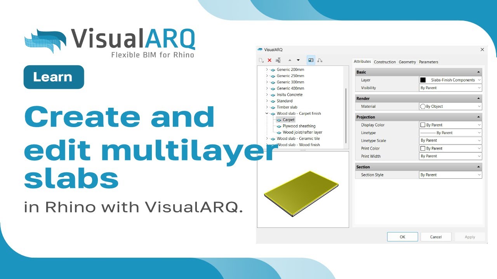Image resolution: width=497 pixels, height=279 pixels.
Task: Open the Display Color dropdown
Action: tap(450, 125)
